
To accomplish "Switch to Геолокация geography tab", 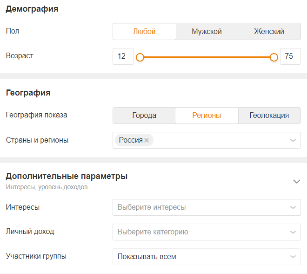I will click(269, 116).
